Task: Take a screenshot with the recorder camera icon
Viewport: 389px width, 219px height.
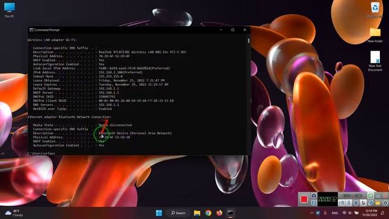Action: tap(314, 196)
